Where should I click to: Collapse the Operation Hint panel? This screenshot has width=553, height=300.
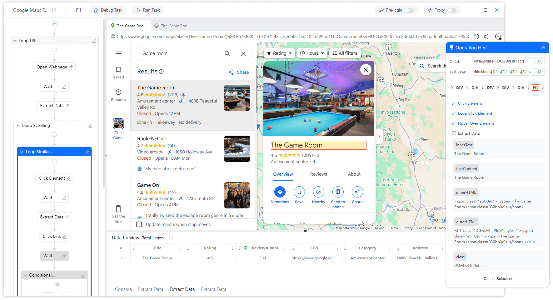543,47
